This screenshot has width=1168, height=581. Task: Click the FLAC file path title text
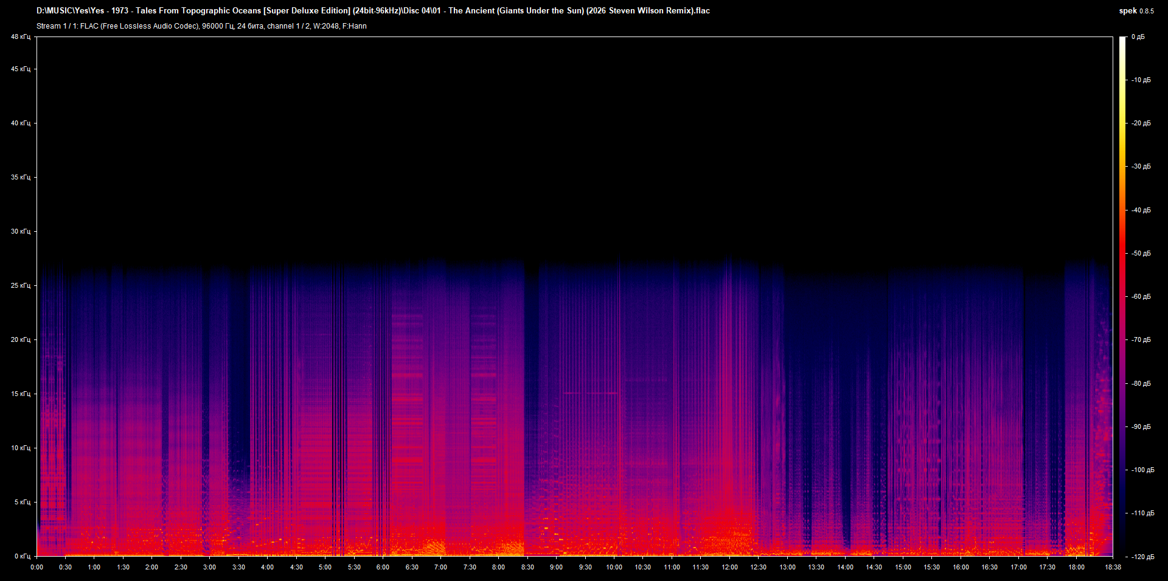pos(373,11)
